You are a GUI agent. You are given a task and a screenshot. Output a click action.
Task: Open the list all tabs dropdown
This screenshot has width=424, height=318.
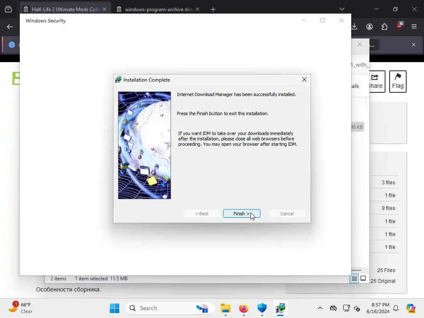coord(342,9)
